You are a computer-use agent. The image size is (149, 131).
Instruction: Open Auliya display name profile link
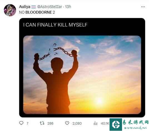coord(25,7)
